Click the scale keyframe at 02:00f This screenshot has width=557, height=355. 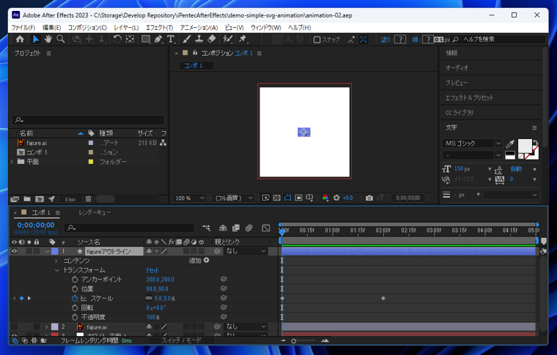pos(383,298)
